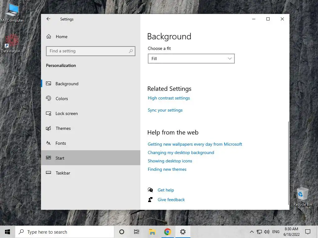
Task: Minimize the Settings window
Action: tap(254, 19)
